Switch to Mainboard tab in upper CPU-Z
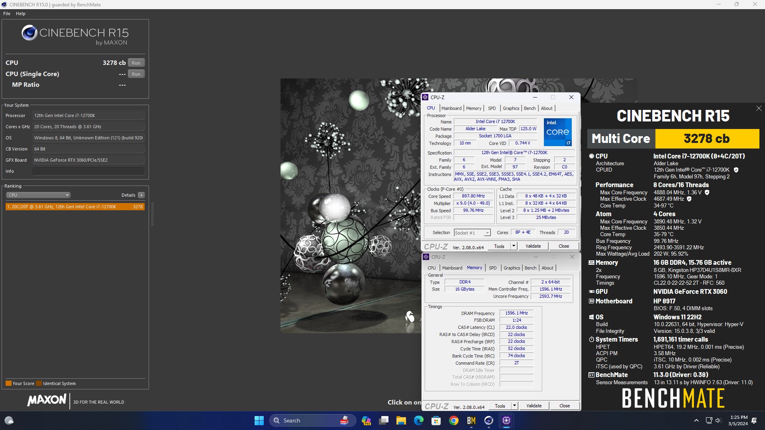 [451, 108]
